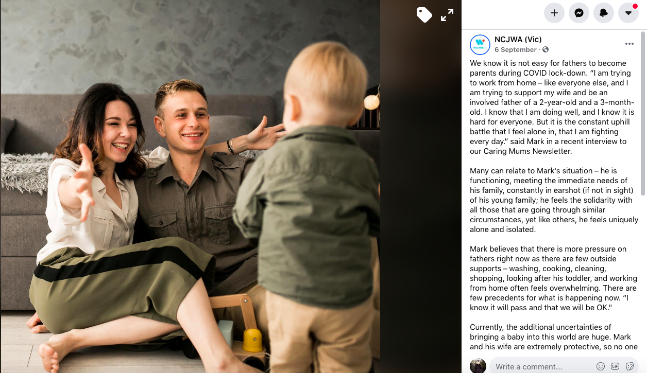
Task: Add a GIF to the comment
Action: point(615,366)
